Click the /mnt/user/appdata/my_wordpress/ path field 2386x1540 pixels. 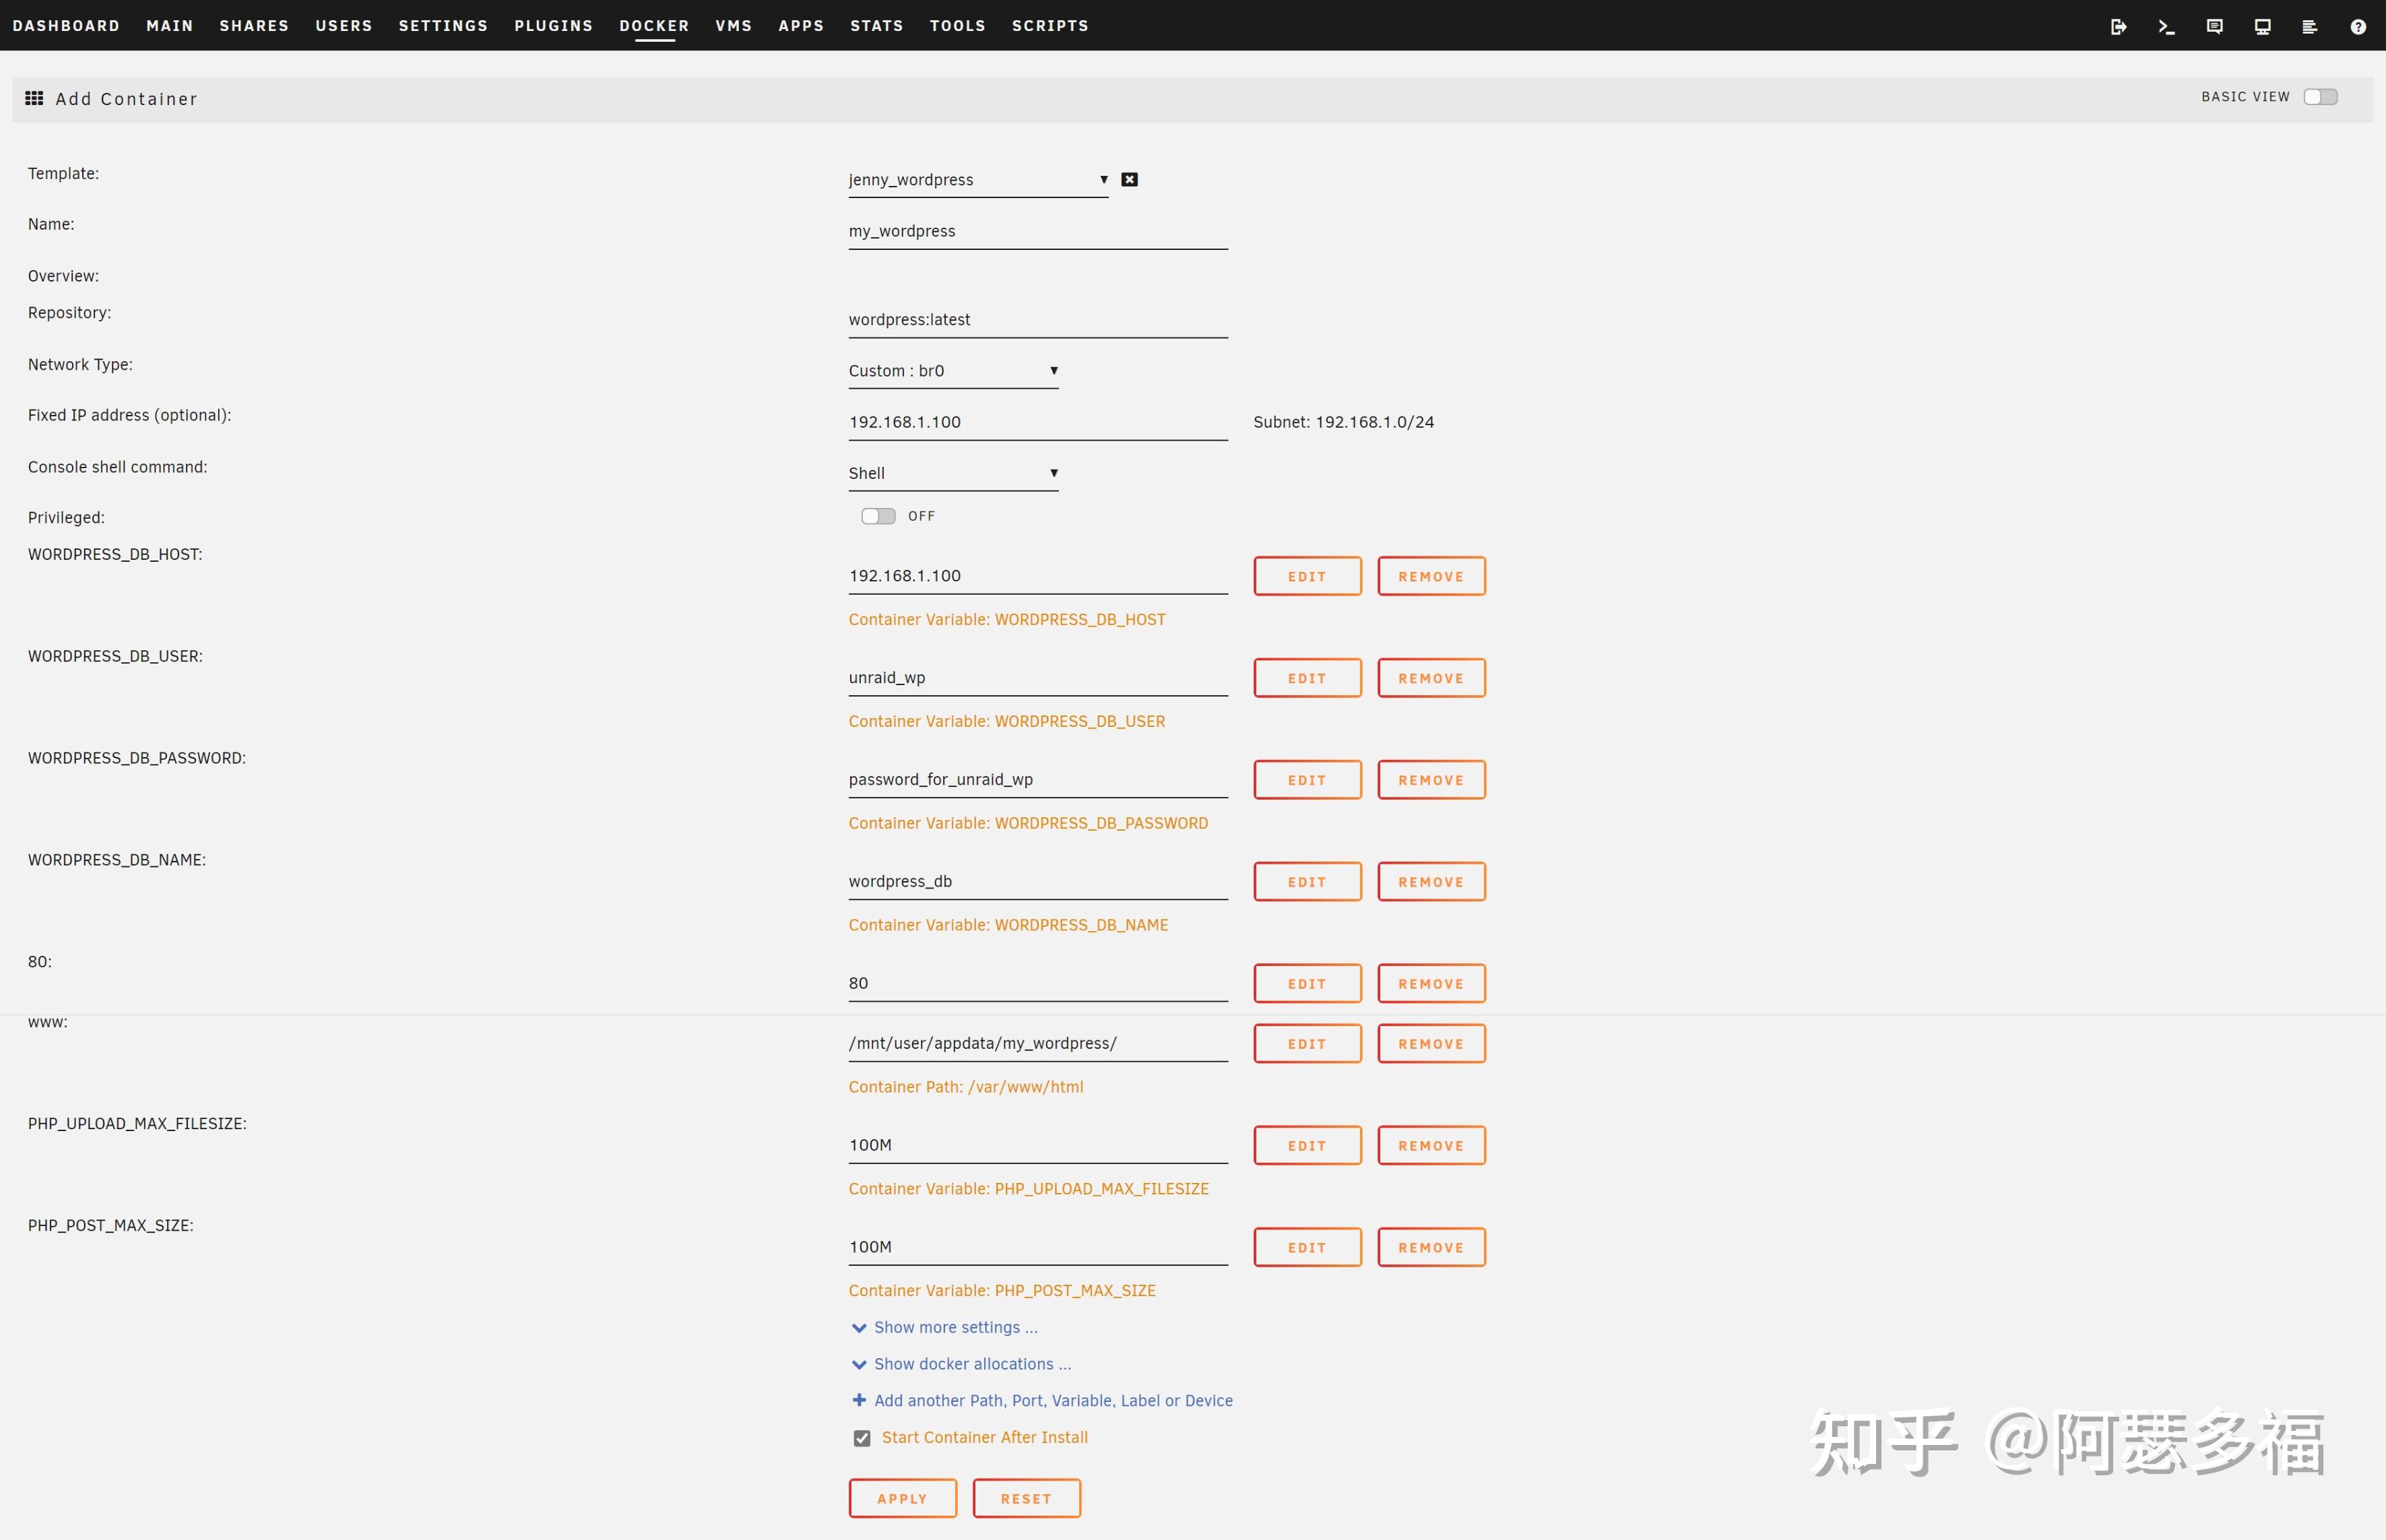(1038, 1045)
